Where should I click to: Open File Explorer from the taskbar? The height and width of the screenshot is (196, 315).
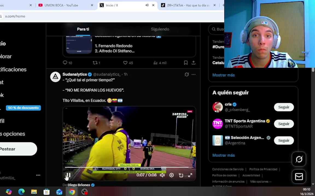pos(34,192)
